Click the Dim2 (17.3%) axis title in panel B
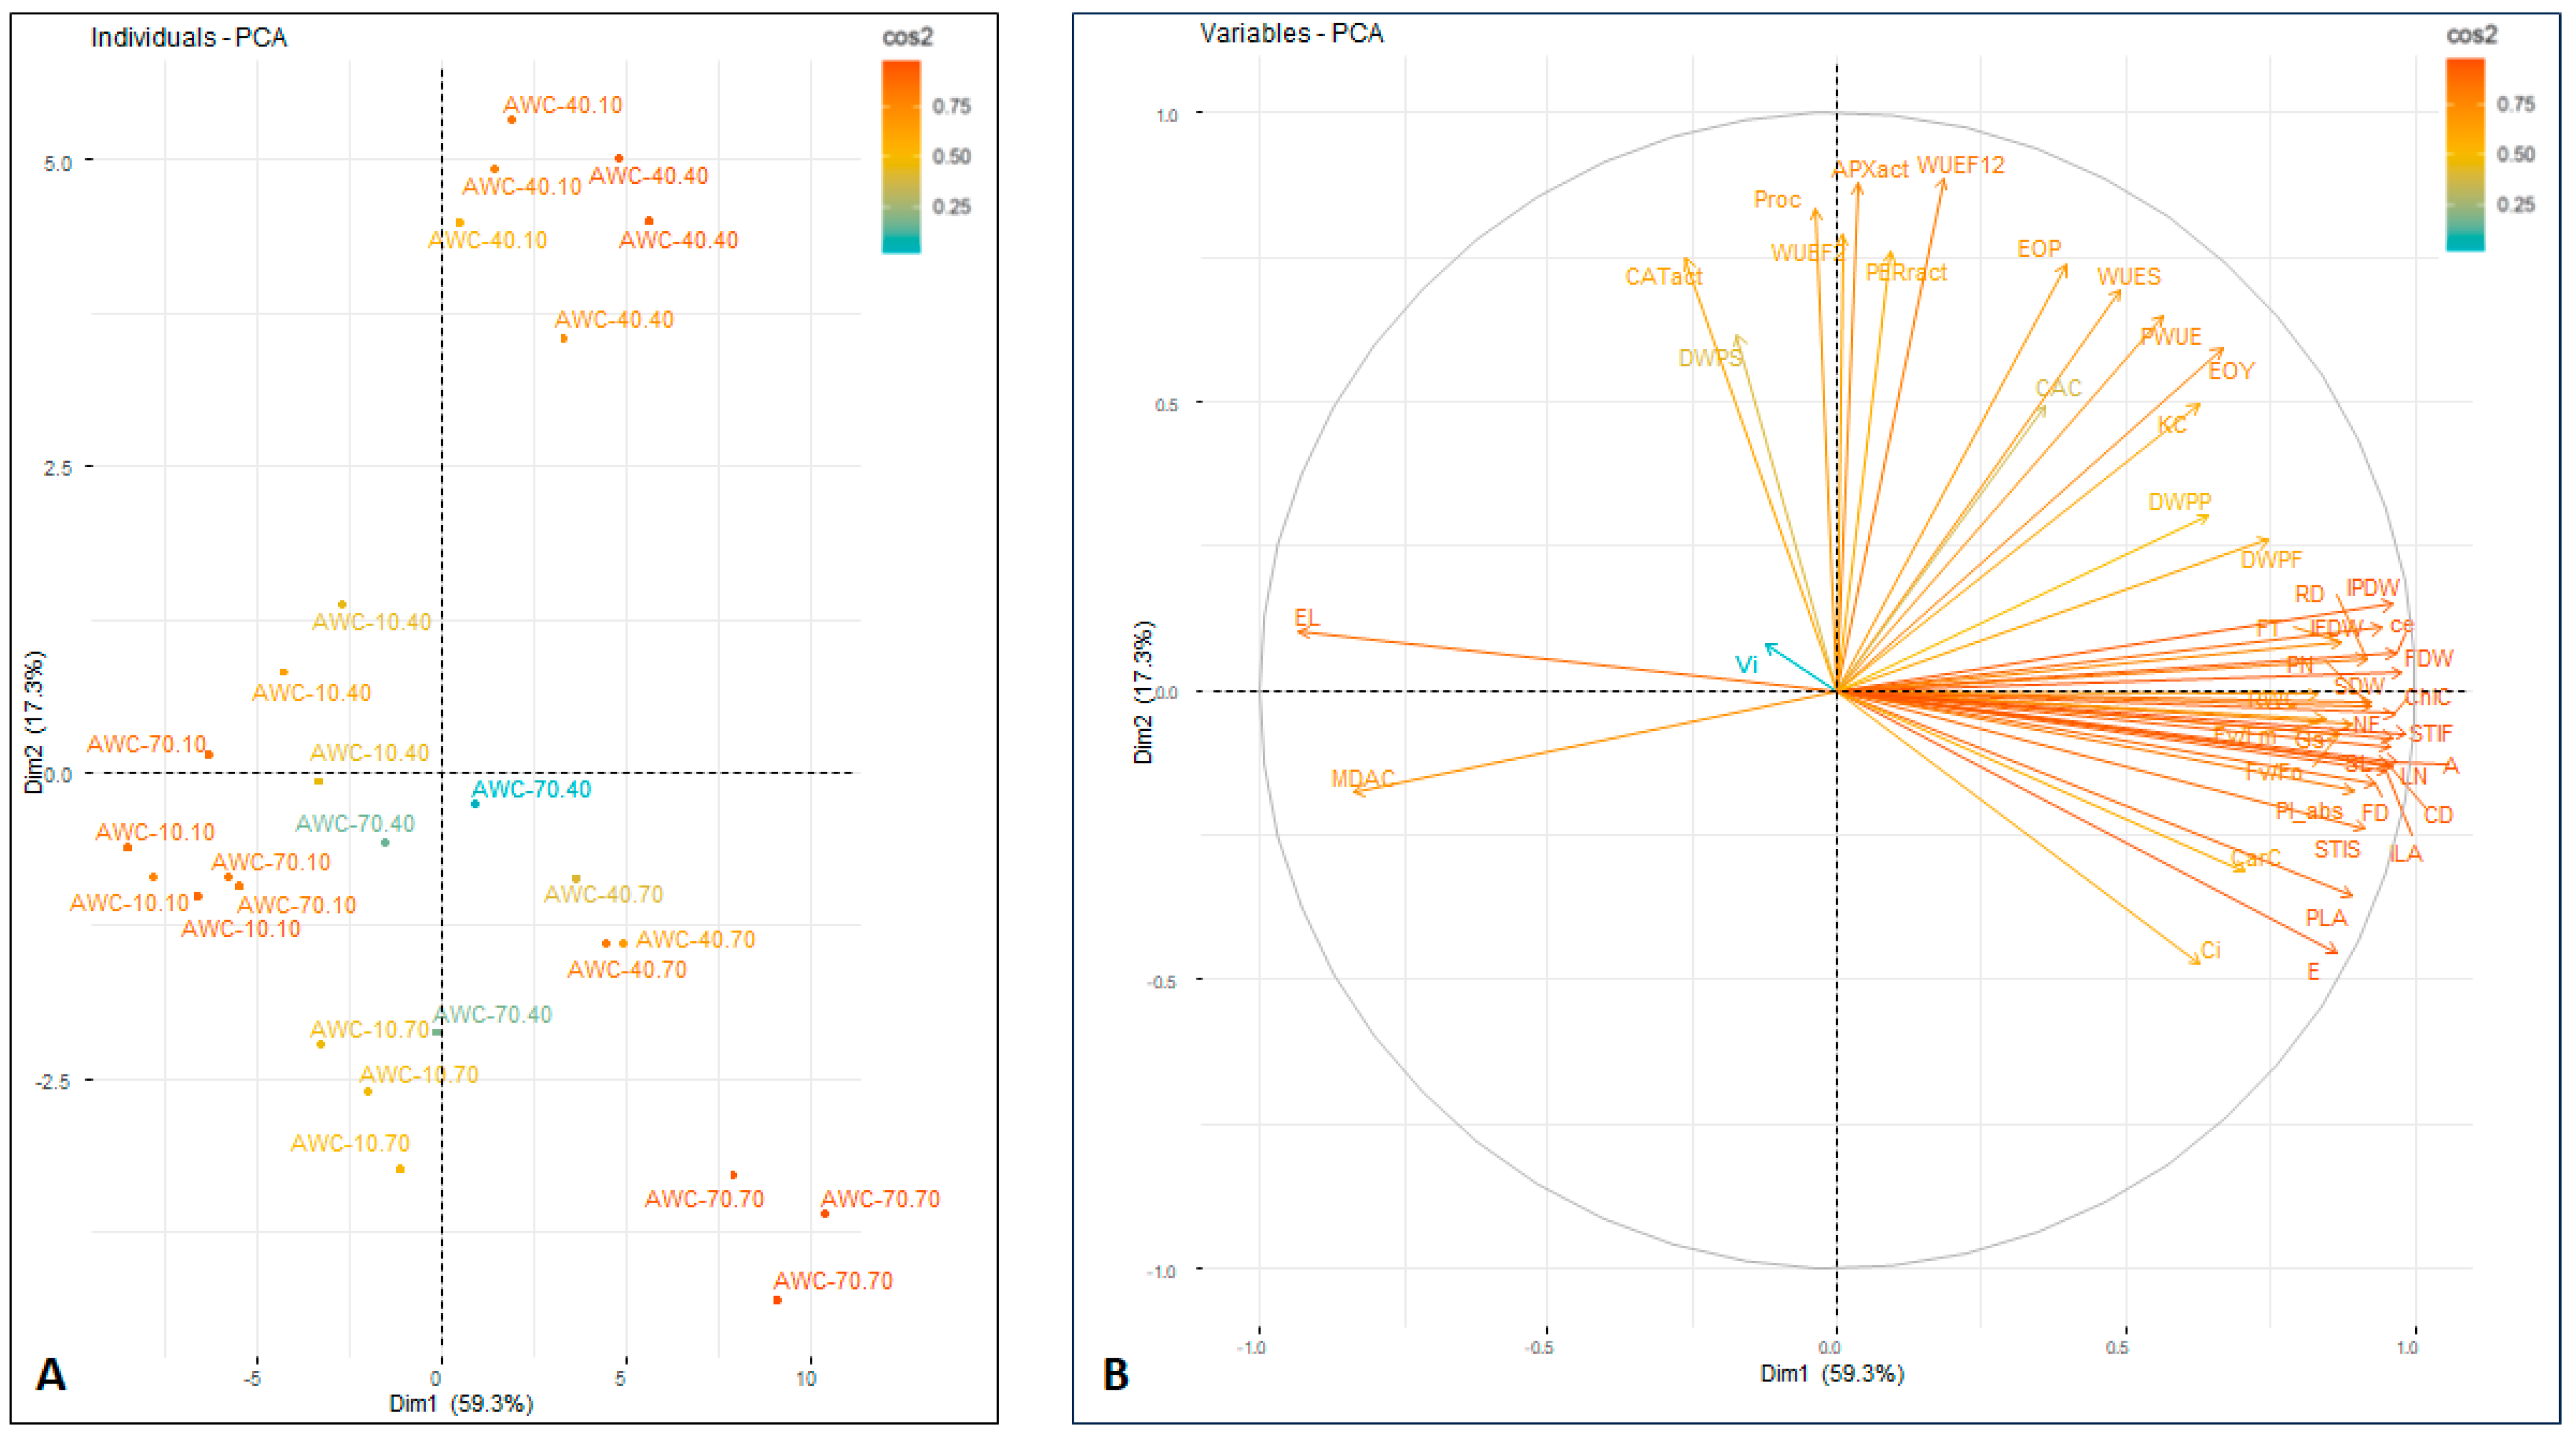Screen dimensions: 2576x1438 (x=1143, y=693)
